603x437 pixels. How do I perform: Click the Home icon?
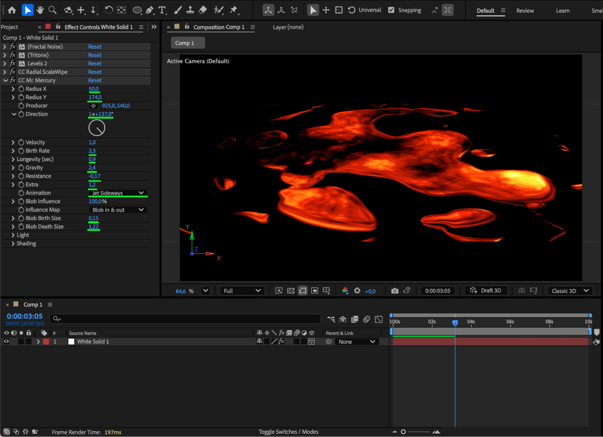(x=12, y=10)
